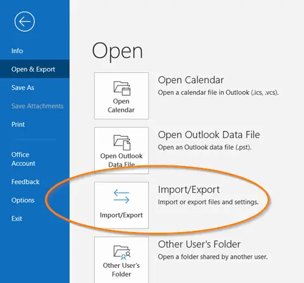The image size is (304, 283).
Task: Go to Office Account
Action: point(23,159)
